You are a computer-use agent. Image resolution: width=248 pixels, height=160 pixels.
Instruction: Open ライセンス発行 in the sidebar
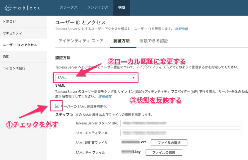click(24, 68)
